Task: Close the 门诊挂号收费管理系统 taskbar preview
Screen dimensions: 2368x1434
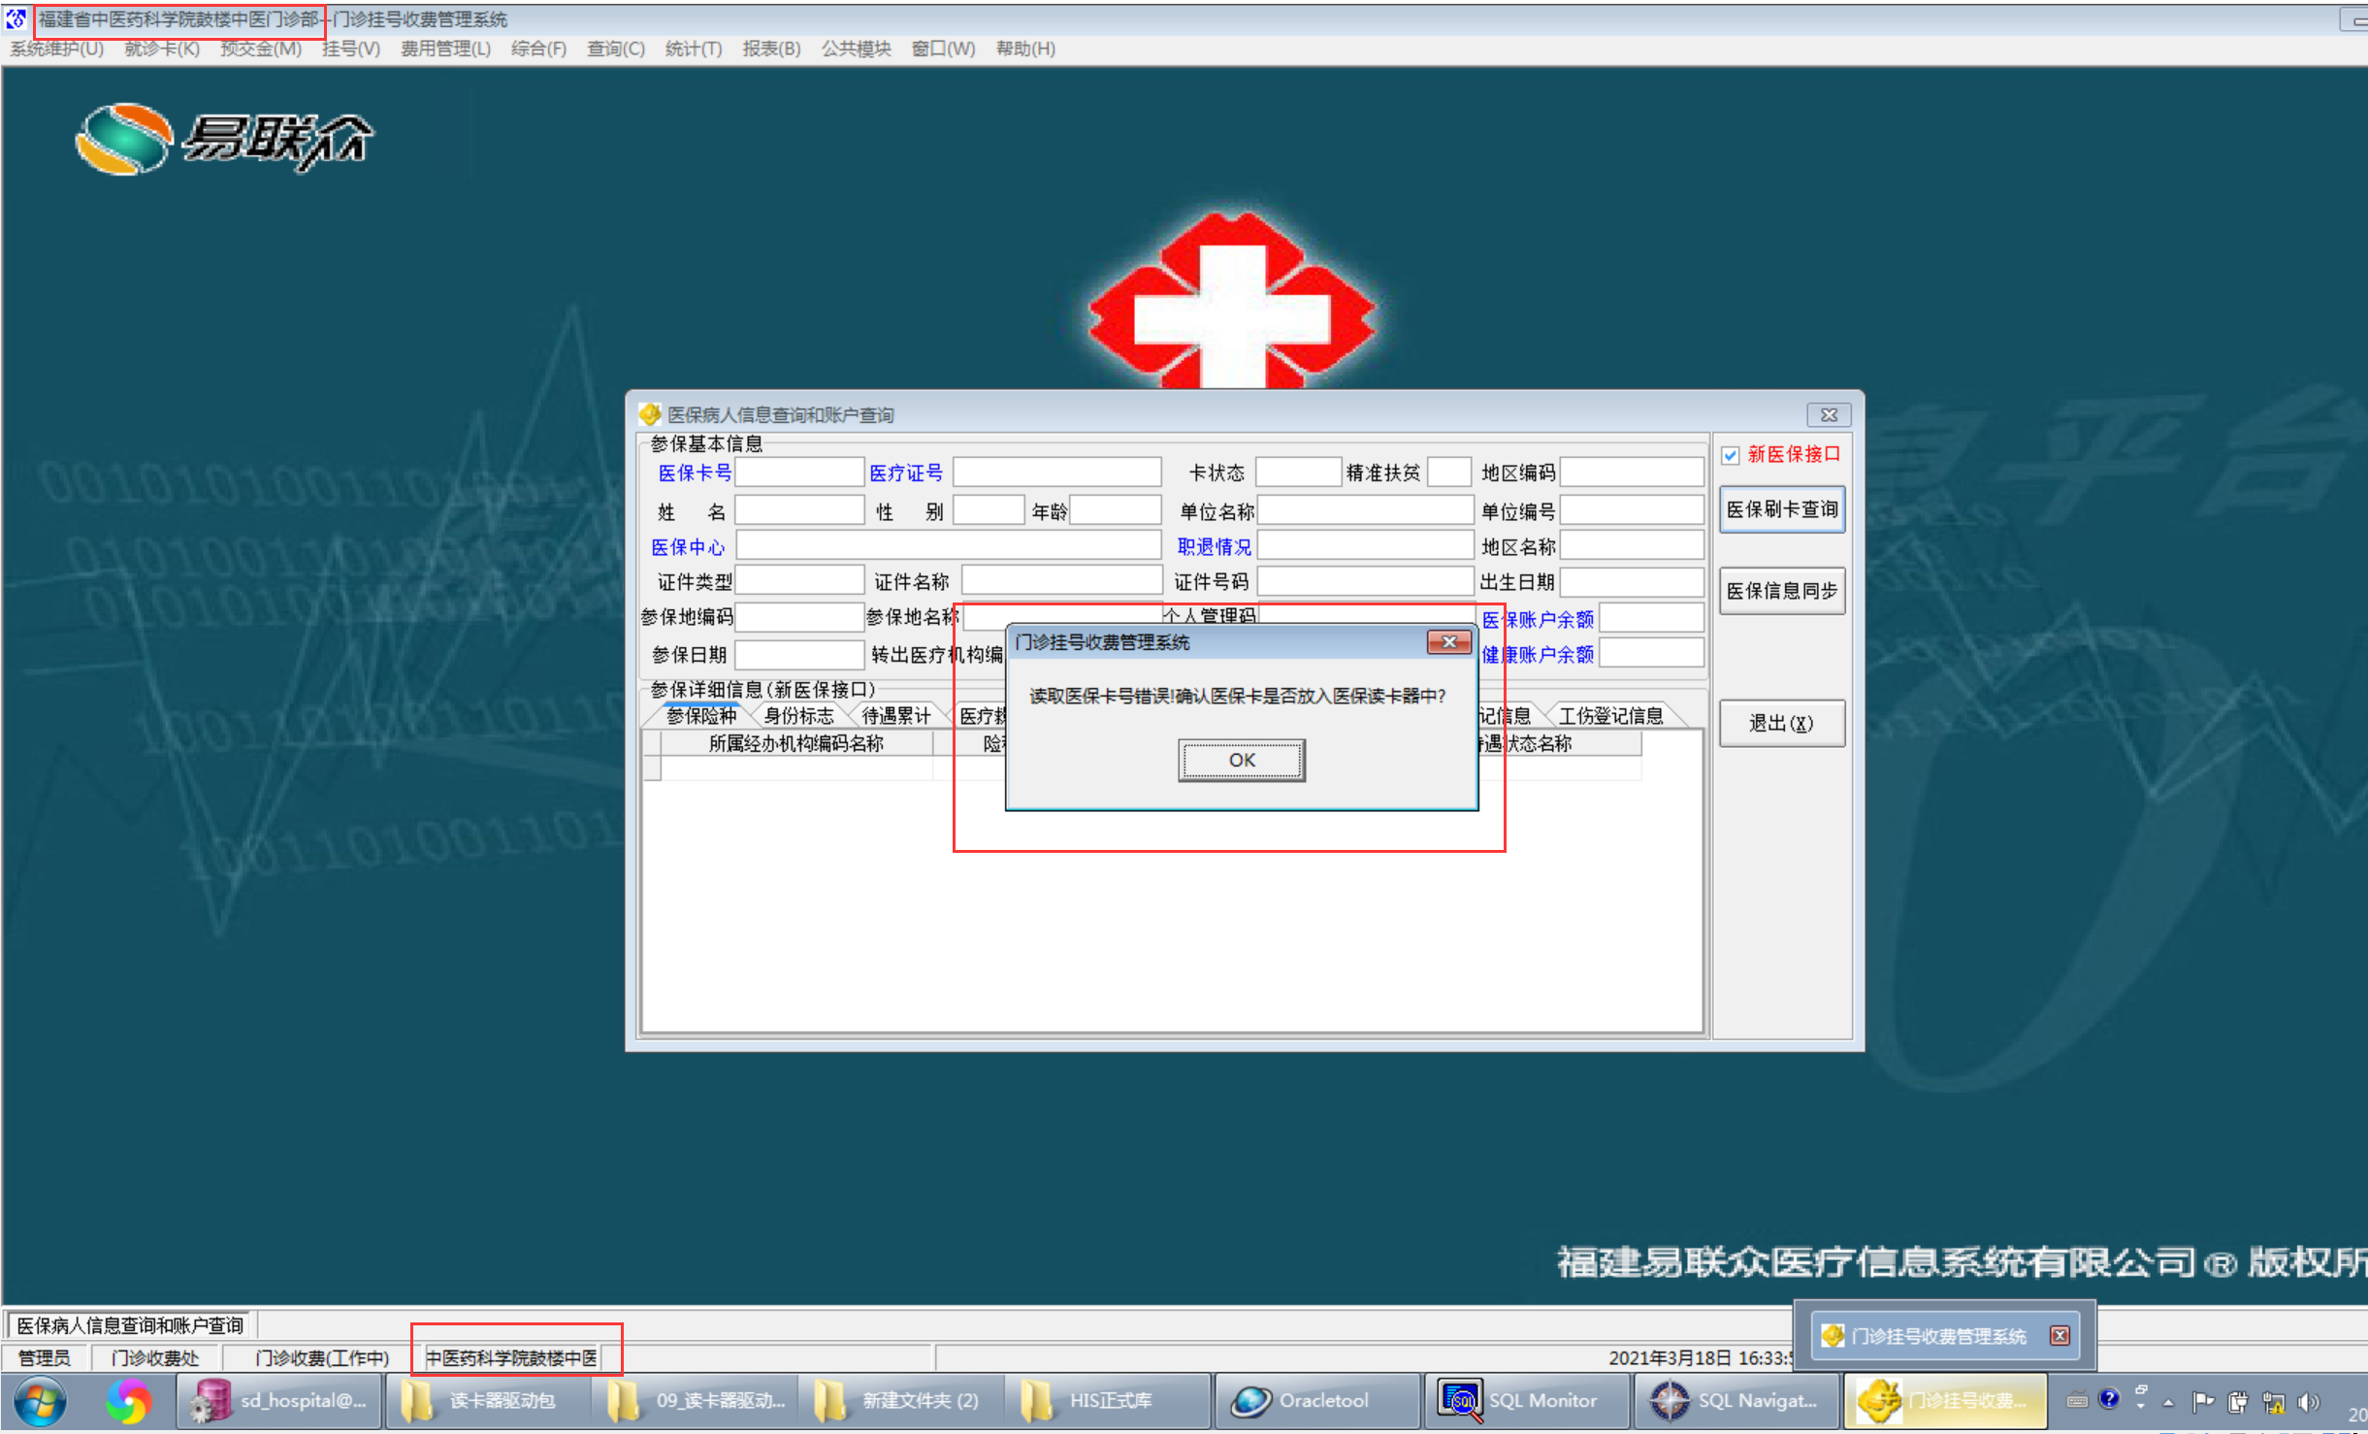Action: tap(2059, 1336)
